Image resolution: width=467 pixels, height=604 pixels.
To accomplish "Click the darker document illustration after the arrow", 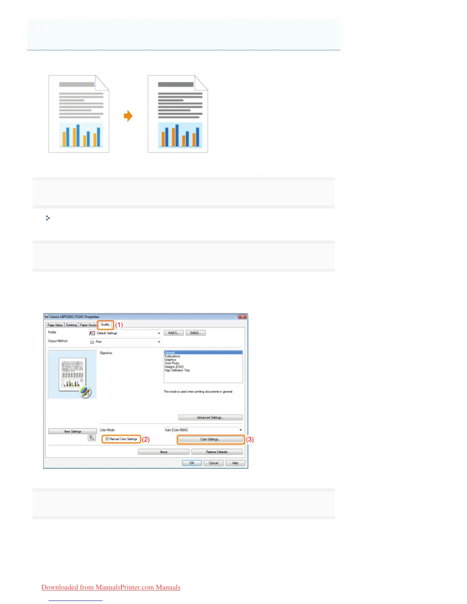I will [178, 114].
